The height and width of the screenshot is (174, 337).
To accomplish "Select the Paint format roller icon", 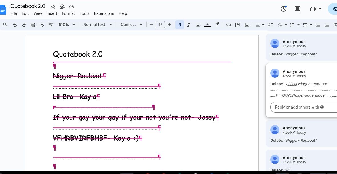I will 51,25.
